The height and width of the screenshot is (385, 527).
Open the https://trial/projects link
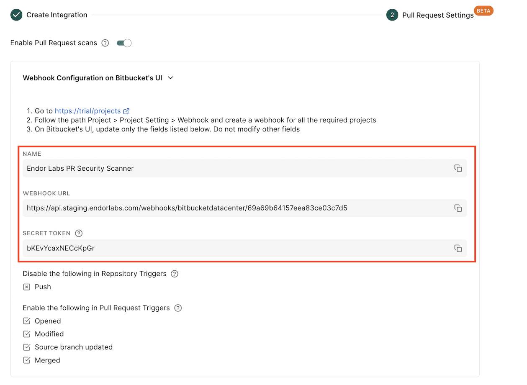pyautogui.click(x=88, y=111)
